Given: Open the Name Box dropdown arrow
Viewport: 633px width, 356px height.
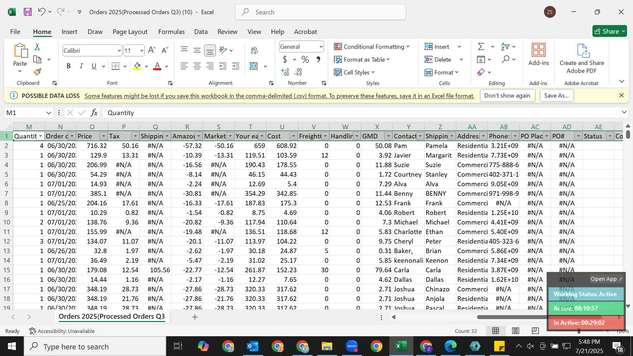Looking at the screenshot, I should (x=49, y=113).
